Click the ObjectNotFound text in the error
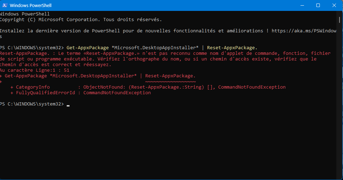The image size is (343, 180). click(103, 87)
